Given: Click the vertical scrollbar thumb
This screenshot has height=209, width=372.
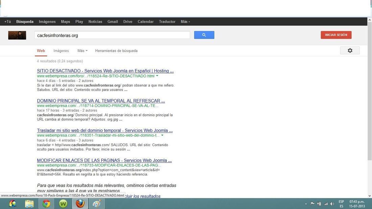Looking at the screenshot, I should (x=369, y=91).
